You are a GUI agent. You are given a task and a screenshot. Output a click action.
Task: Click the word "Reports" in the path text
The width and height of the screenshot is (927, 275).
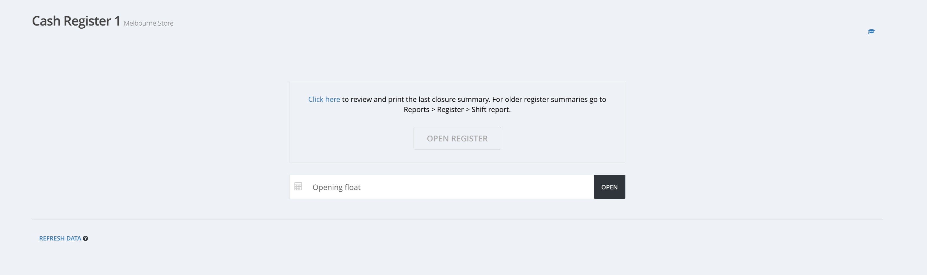point(416,109)
